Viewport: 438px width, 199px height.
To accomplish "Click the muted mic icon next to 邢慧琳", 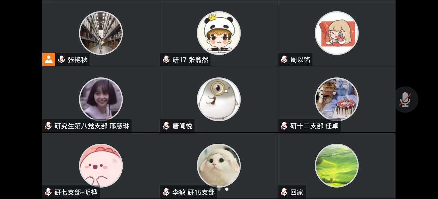I will pyautogui.click(x=48, y=126).
